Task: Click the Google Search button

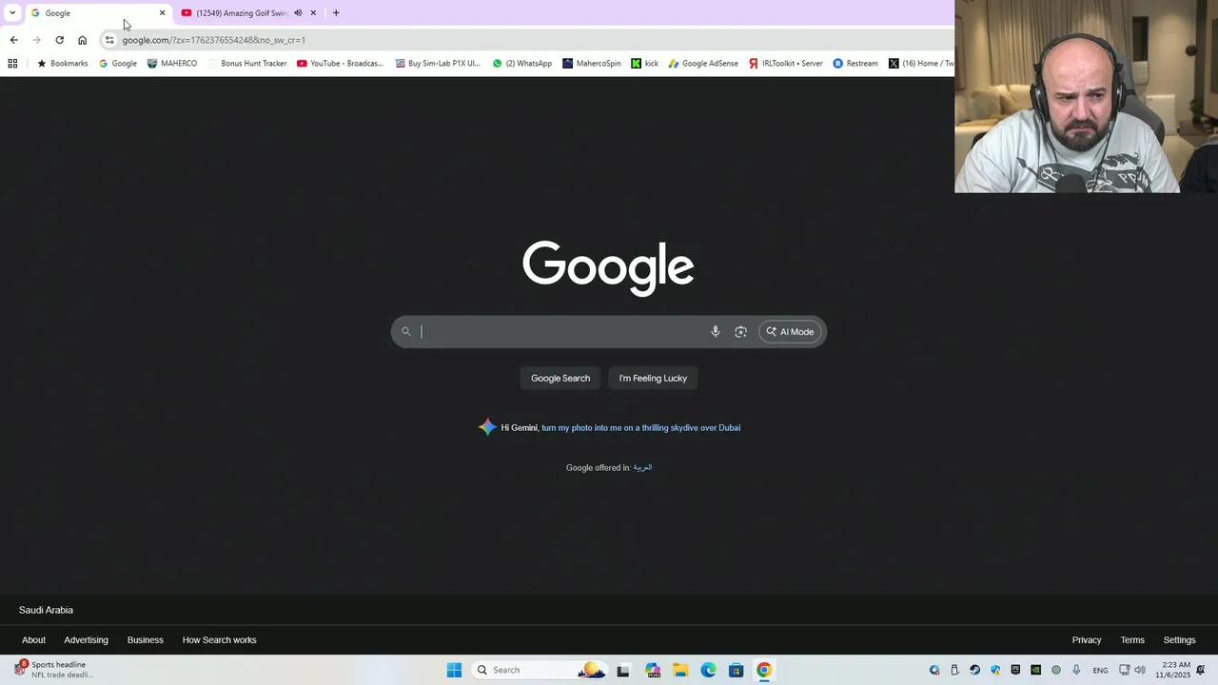Action: (x=560, y=379)
